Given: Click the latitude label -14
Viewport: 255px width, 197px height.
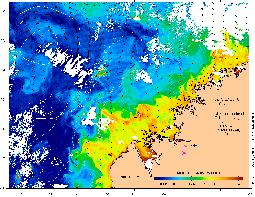Looking at the screenshot, I should (x=3, y=70).
